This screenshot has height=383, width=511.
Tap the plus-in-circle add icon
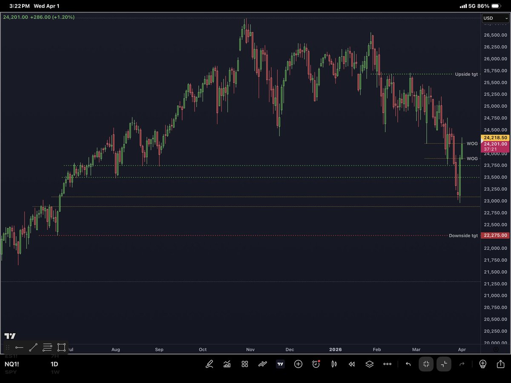298,364
